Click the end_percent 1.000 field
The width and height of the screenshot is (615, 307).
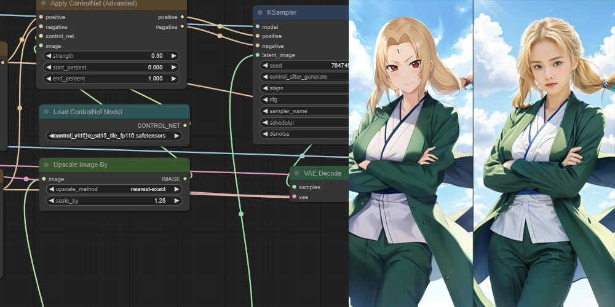(x=111, y=79)
